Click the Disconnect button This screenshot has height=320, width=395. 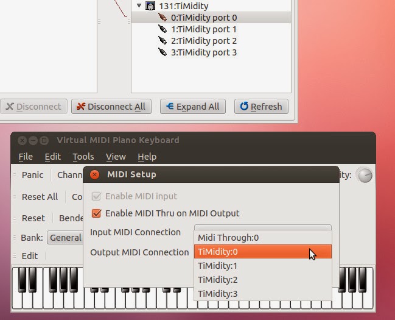click(x=33, y=107)
